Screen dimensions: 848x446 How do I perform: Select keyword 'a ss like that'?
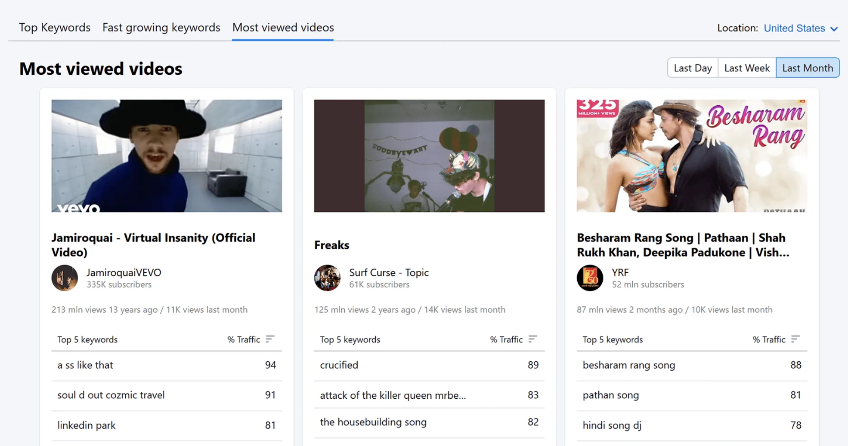pos(85,365)
